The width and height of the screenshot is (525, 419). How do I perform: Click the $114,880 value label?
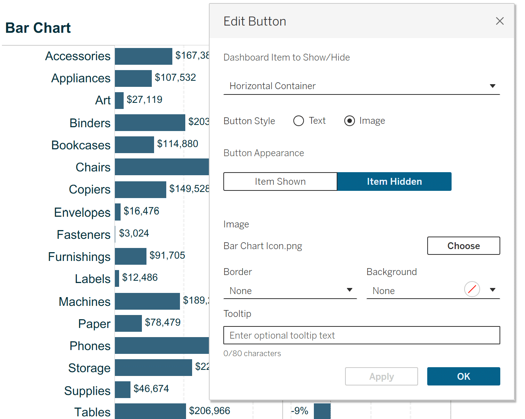point(178,144)
